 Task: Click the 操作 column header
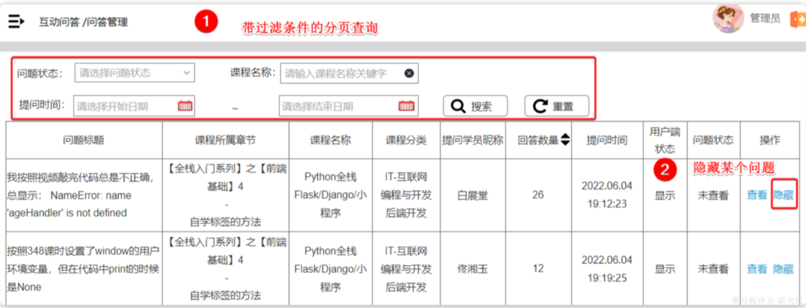coord(770,140)
